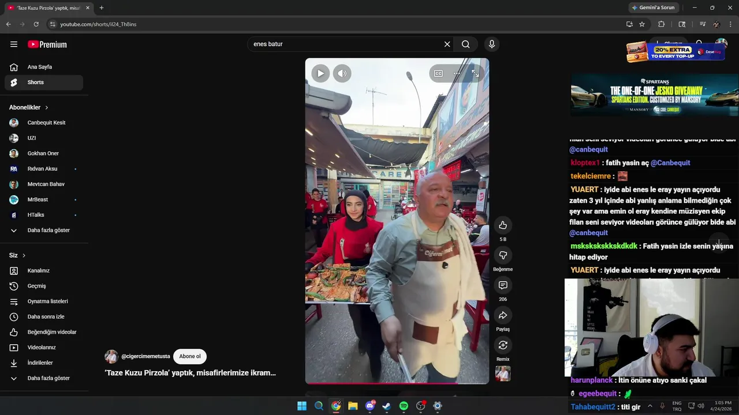Clear the search box with the X icon

447,44
